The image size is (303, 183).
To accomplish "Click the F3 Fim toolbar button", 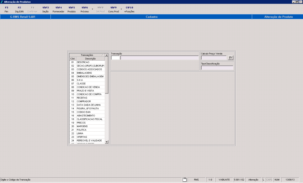I will point(6,9).
